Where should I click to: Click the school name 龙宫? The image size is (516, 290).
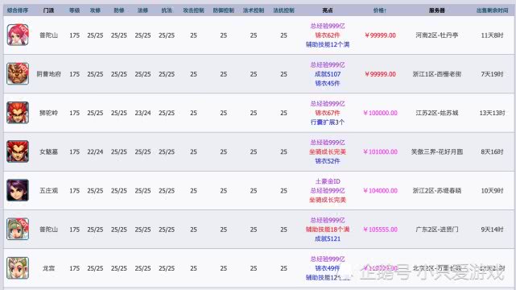tap(49, 268)
